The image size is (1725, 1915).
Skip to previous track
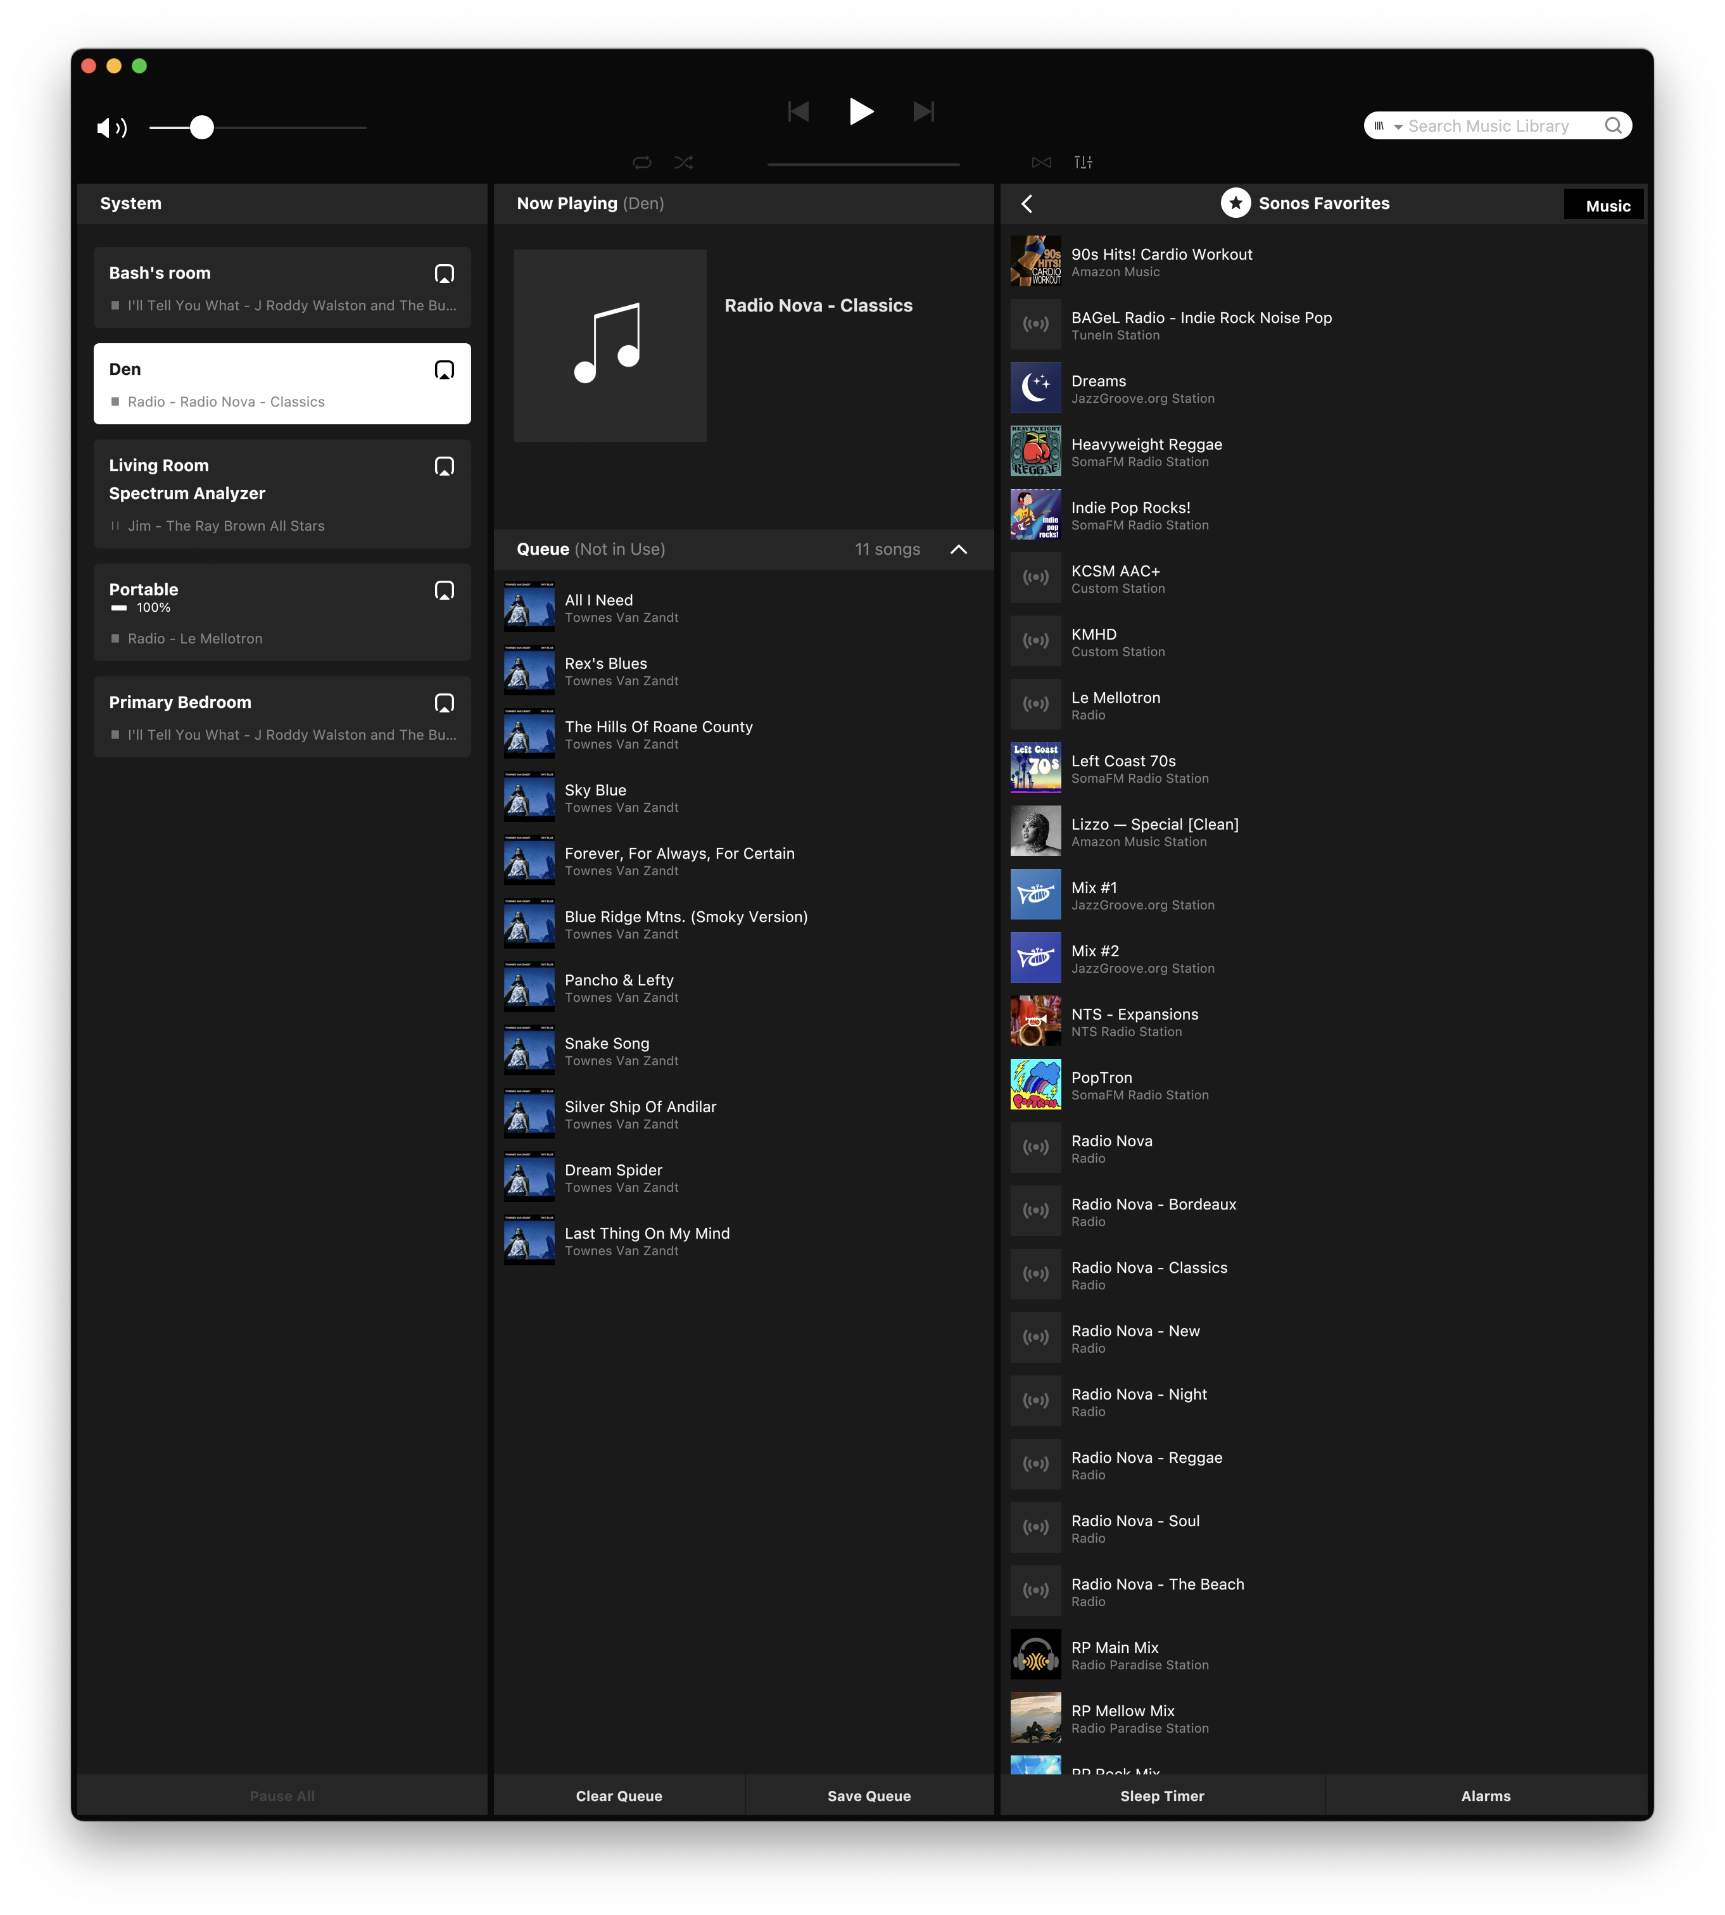click(799, 112)
